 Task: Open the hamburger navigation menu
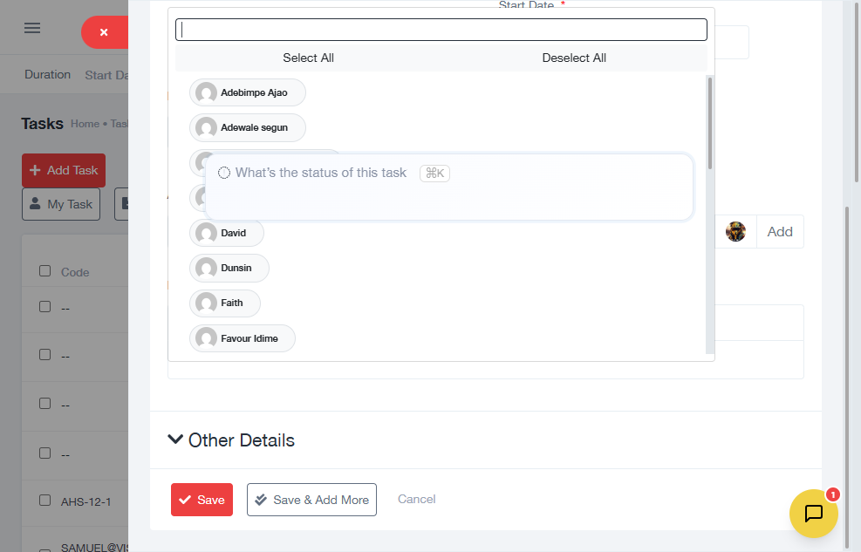32,28
